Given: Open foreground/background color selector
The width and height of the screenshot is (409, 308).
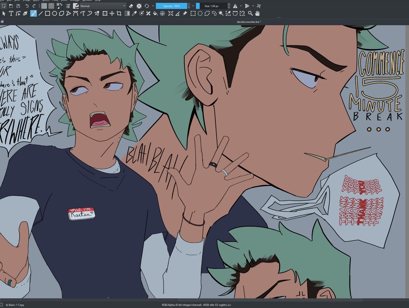Looking at the screenshot, I should [59, 6].
